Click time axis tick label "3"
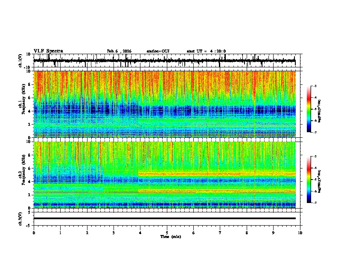The height and width of the screenshot is (261, 338). pyautogui.click(x=114, y=233)
